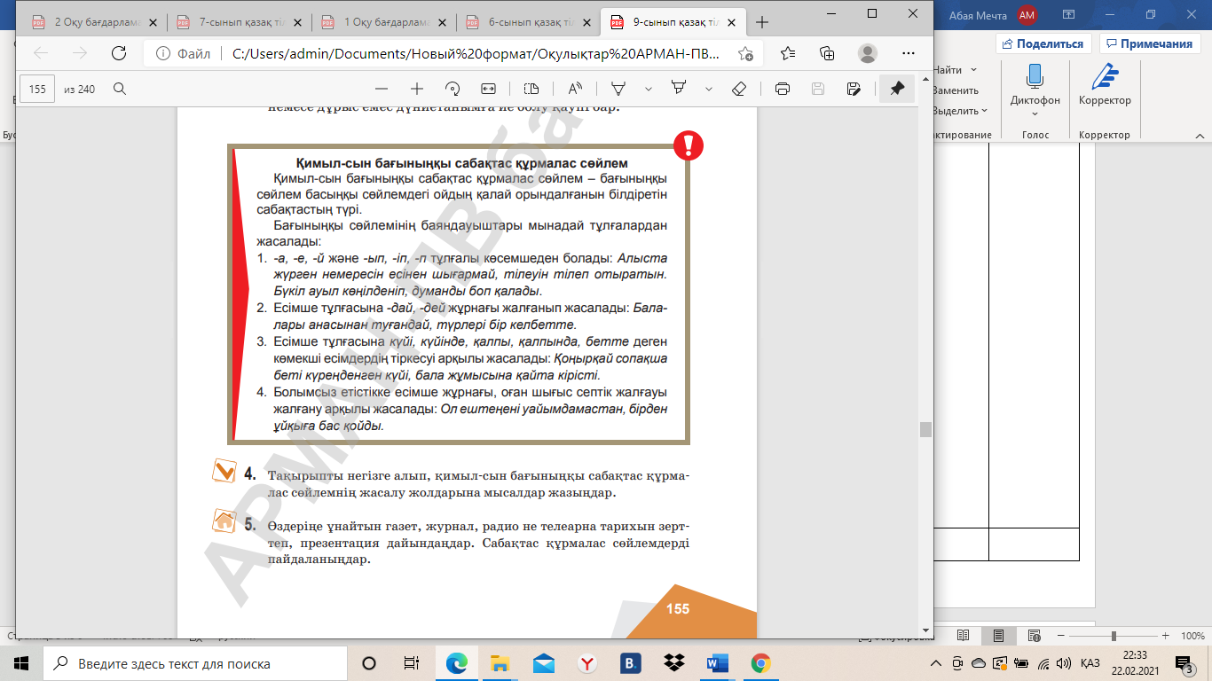Search within the PDF document

119,89
